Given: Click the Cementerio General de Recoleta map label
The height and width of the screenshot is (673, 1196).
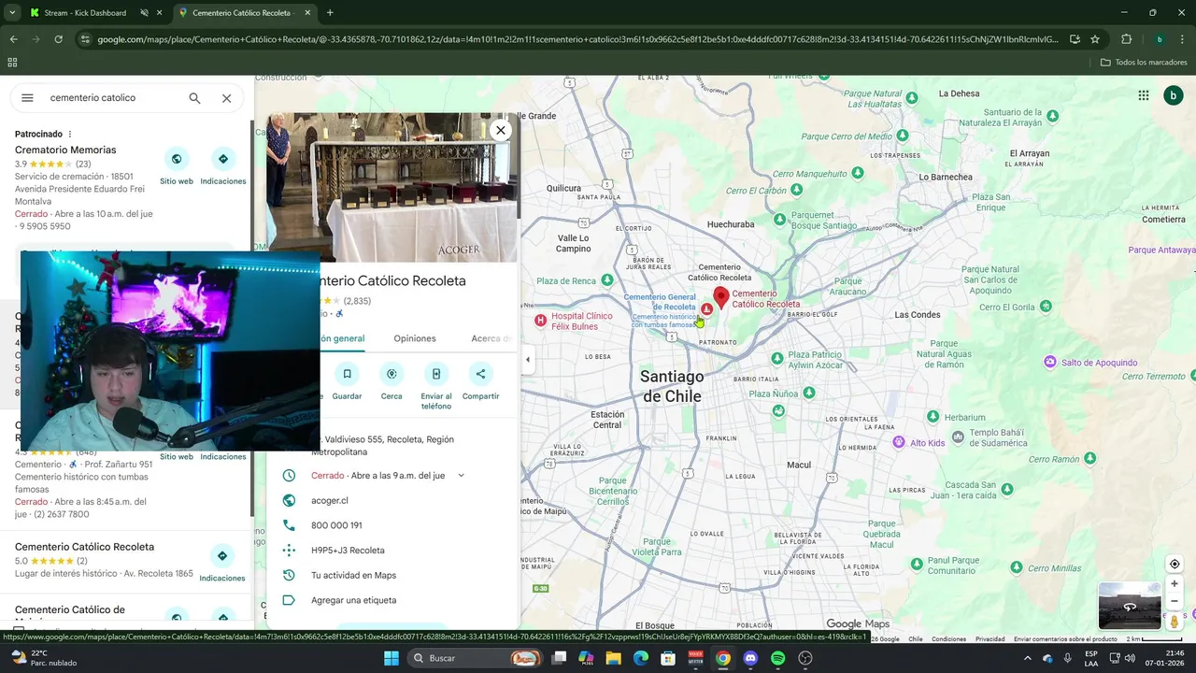Looking at the screenshot, I should [660, 302].
